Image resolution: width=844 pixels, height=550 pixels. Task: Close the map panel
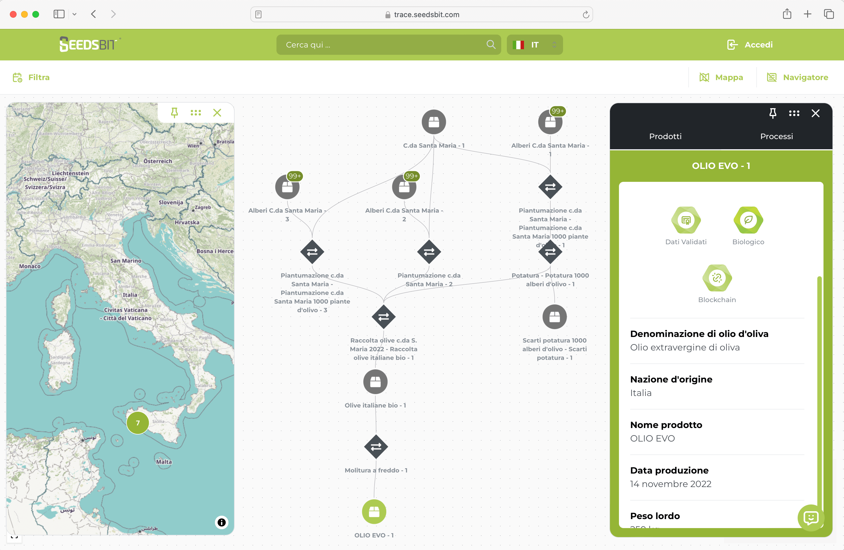click(x=217, y=112)
